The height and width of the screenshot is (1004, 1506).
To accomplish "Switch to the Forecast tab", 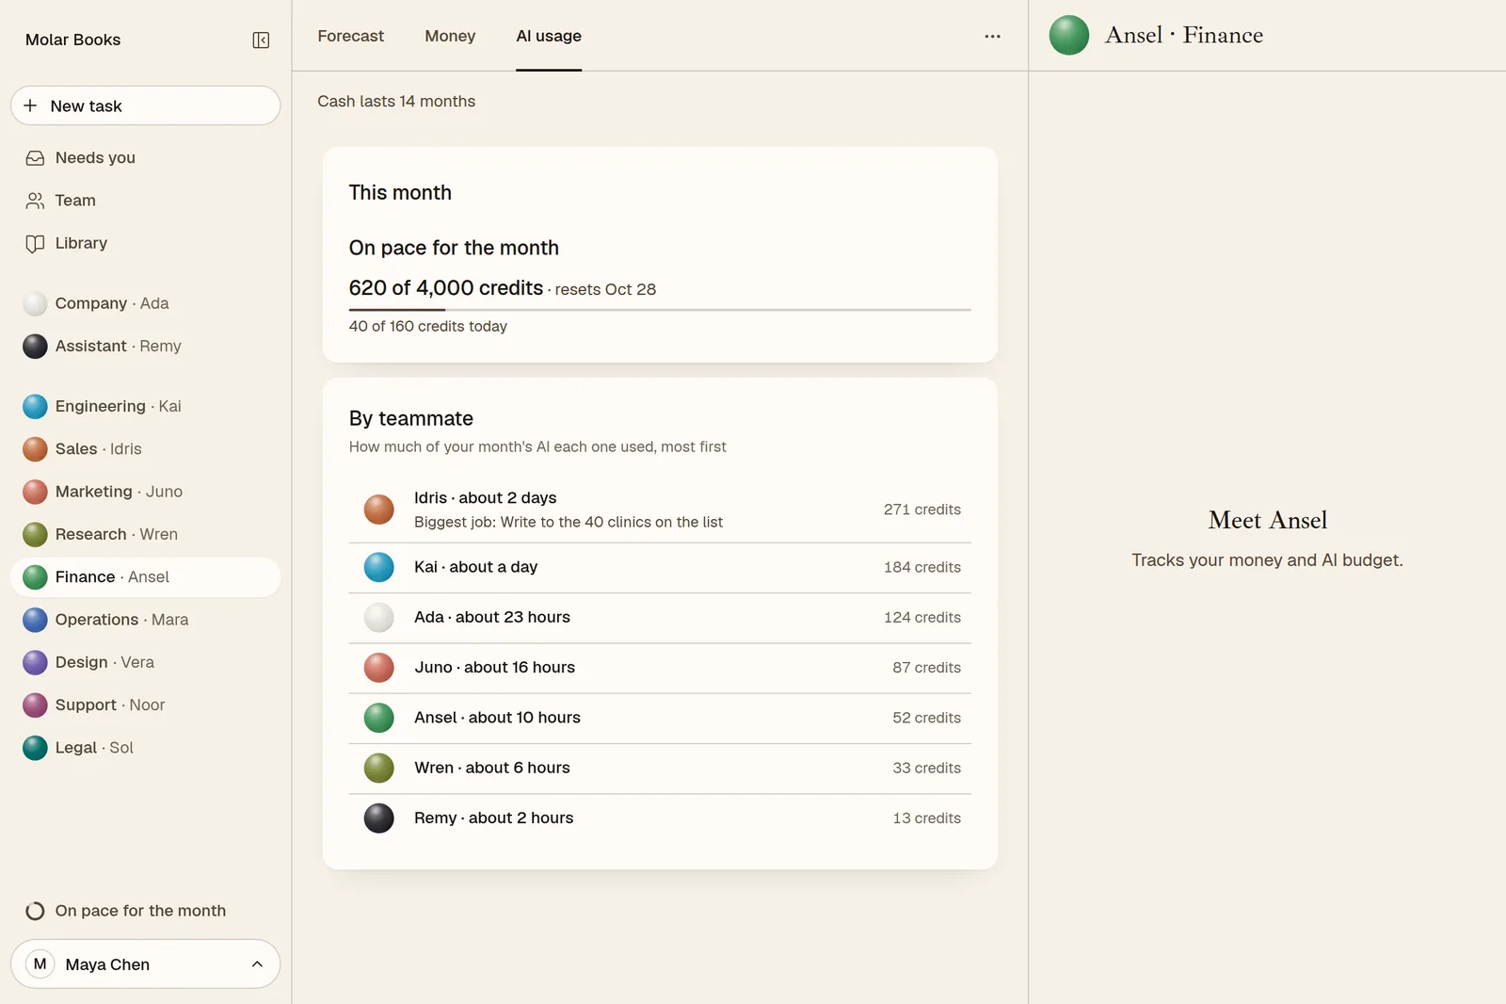I will point(350,36).
